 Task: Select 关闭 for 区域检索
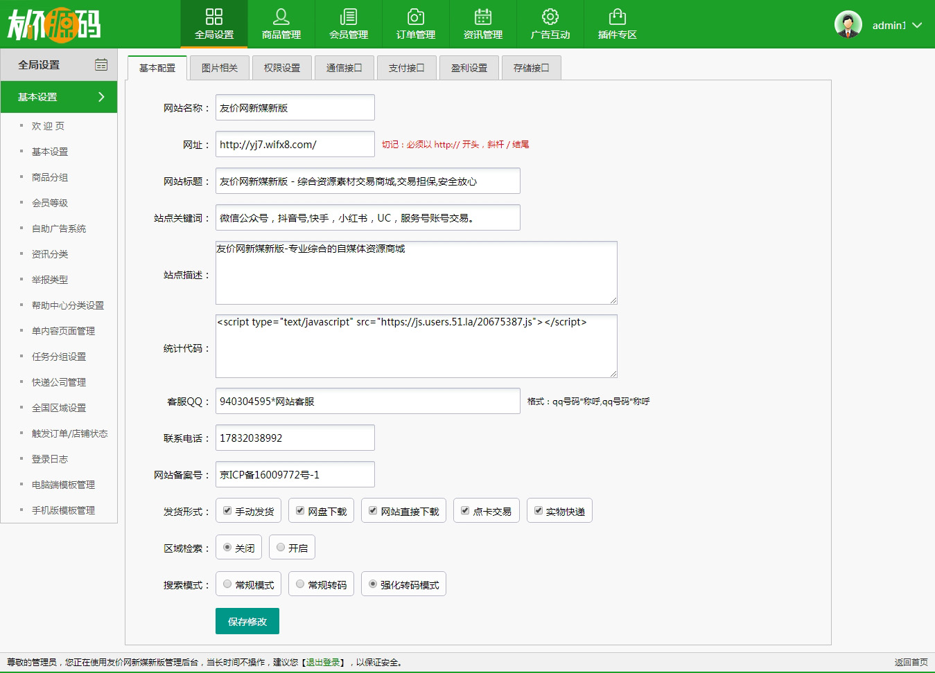tap(227, 548)
